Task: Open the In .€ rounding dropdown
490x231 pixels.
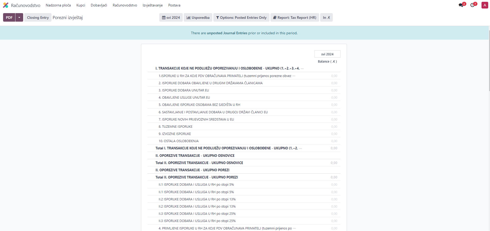Action: point(326,18)
